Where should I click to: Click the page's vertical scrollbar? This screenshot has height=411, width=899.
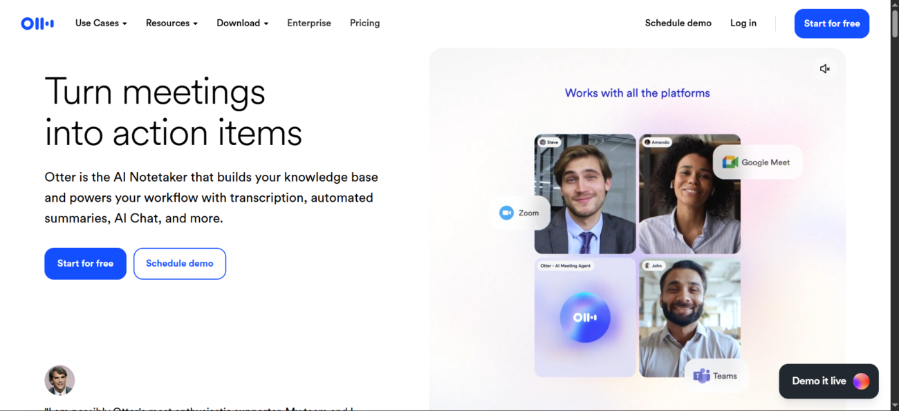click(895, 205)
